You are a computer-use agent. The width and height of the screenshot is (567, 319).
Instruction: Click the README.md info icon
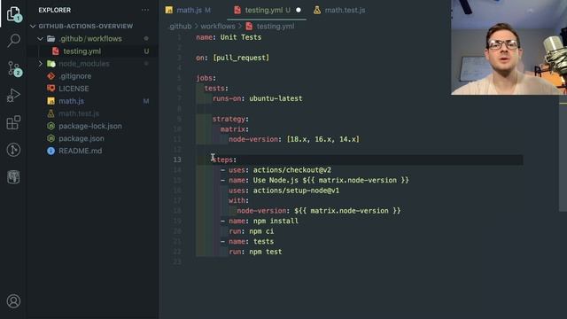click(x=51, y=152)
